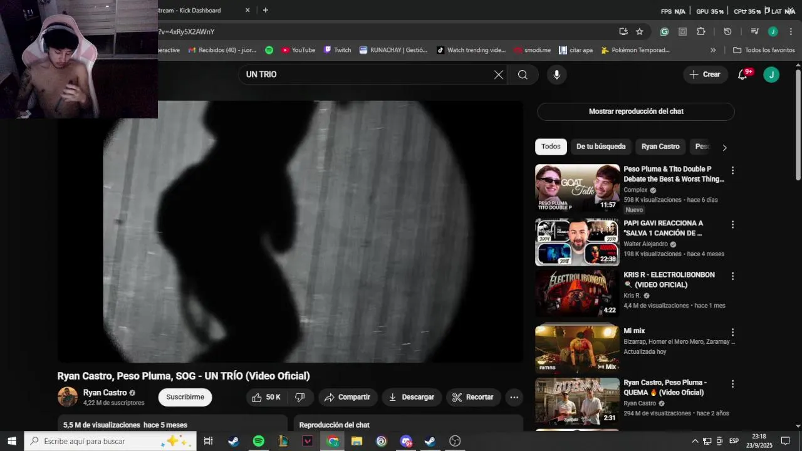Open the Mi mix thumbnail
802x451 pixels.
[577, 350]
